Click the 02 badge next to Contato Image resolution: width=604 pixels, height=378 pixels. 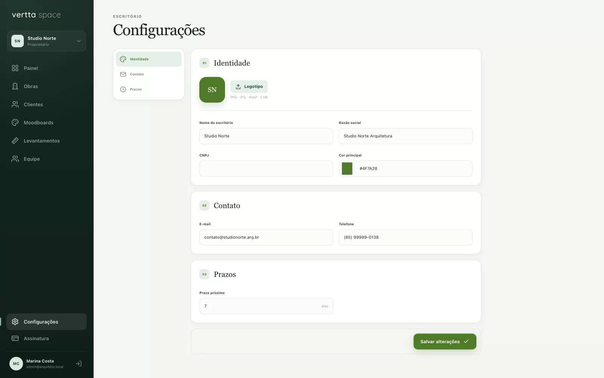click(x=204, y=206)
